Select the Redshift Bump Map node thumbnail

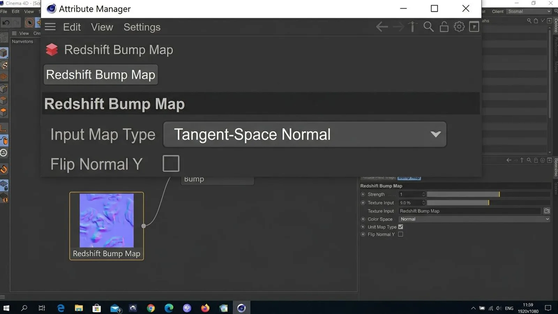tap(107, 220)
